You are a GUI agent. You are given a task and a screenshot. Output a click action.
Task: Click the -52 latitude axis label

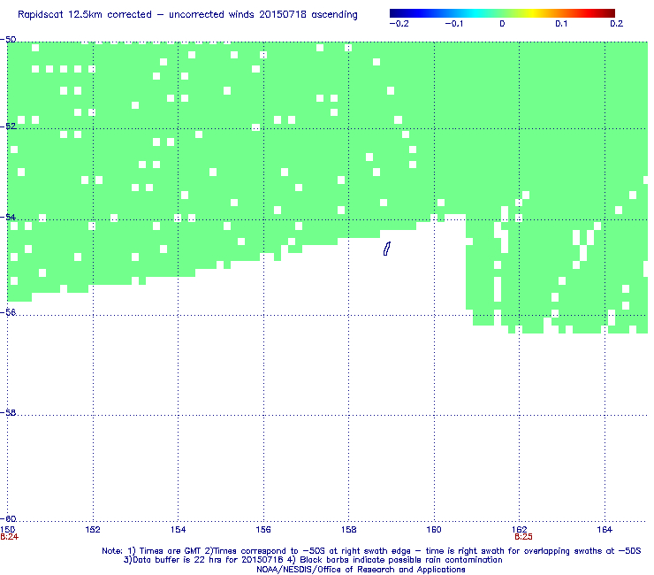click(8, 126)
